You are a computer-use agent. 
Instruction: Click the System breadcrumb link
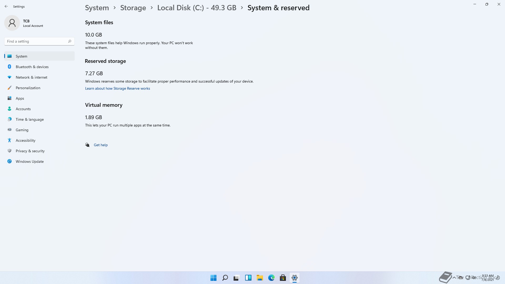pyautogui.click(x=97, y=8)
